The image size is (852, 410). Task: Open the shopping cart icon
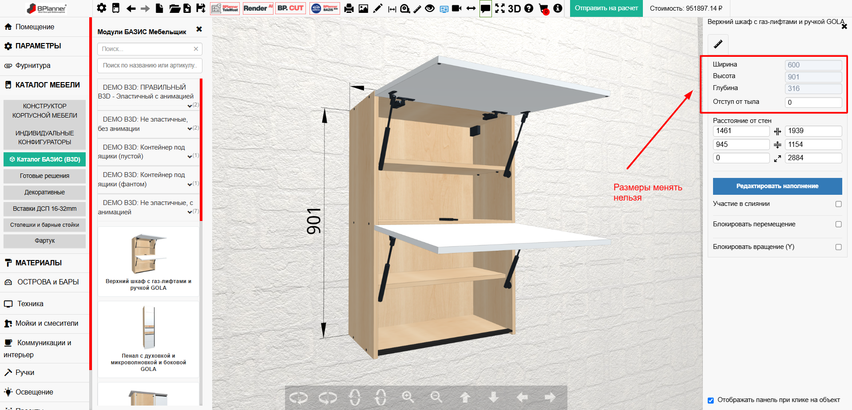point(543,8)
